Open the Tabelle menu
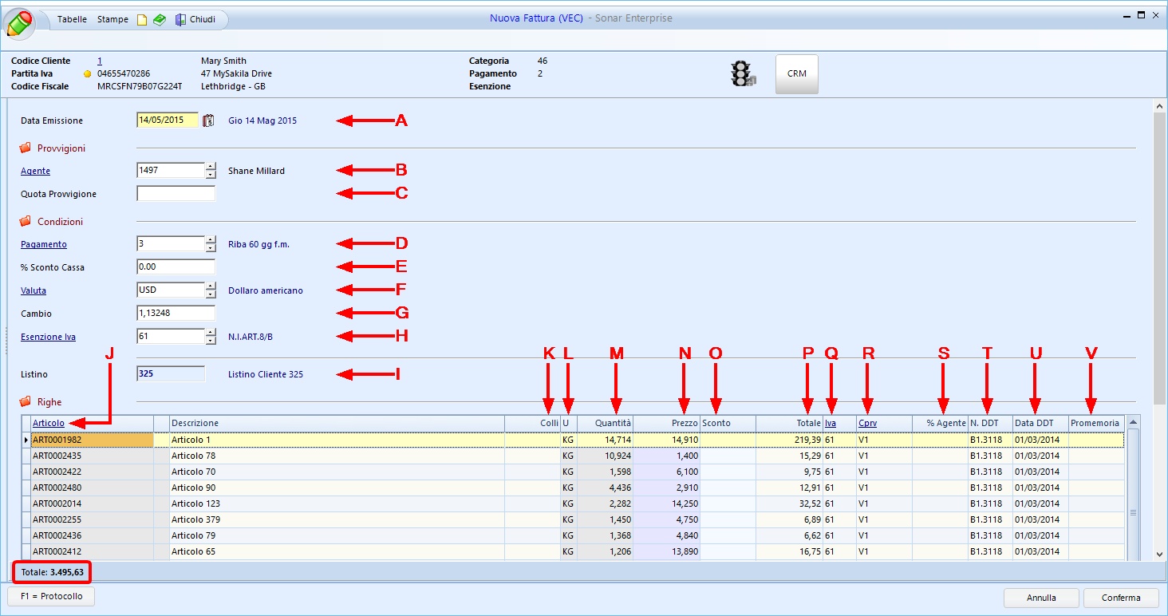Screen dimensions: 1168x616 click(x=72, y=19)
